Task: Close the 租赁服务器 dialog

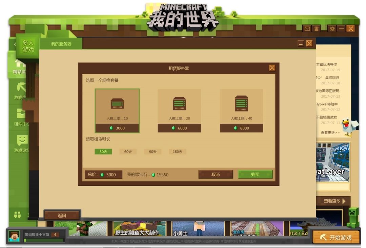Action: pyautogui.click(x=272, y=68)
